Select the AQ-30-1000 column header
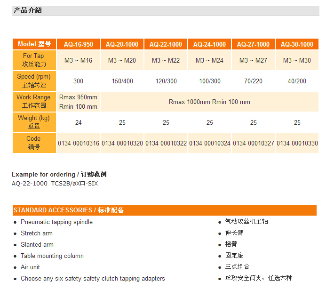 (x=297, y=44)
